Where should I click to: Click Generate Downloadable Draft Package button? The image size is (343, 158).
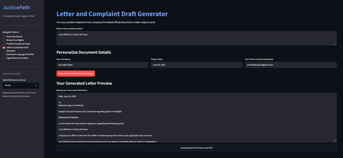click(76, 74)
